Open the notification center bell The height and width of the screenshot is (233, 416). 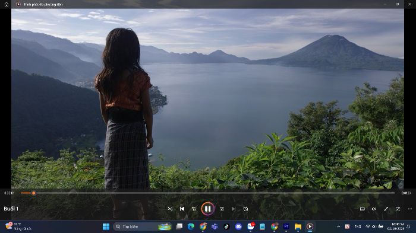tap(409, 226)
